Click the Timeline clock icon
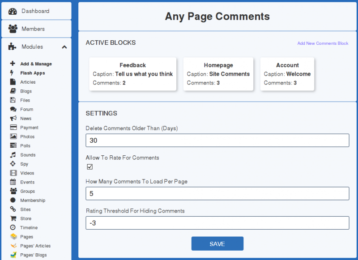 coord(13,227)
